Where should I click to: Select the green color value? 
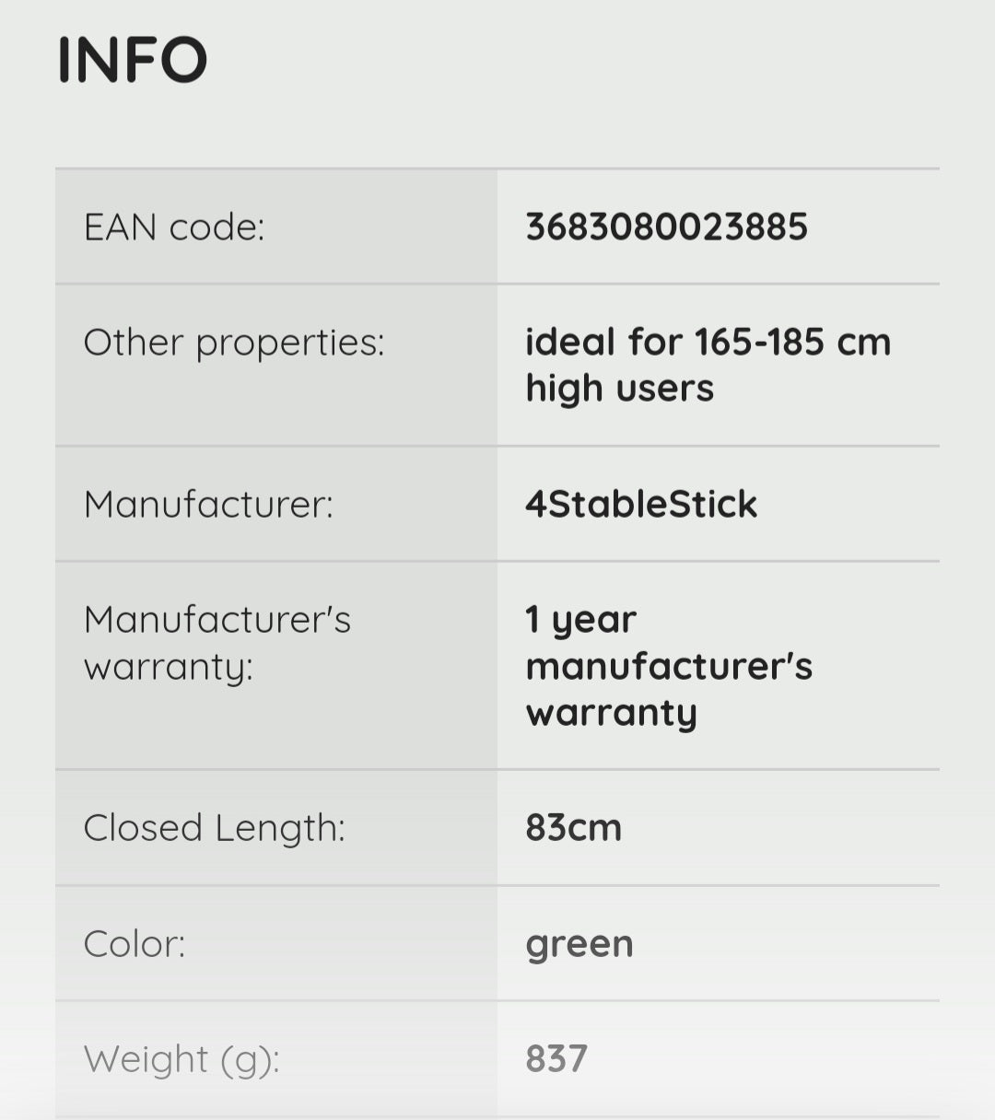coord(579,944)
